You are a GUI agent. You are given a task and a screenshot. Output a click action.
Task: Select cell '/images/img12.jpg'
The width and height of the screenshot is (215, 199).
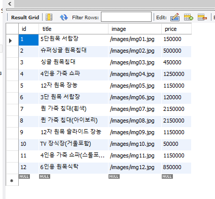click(135, 168)
